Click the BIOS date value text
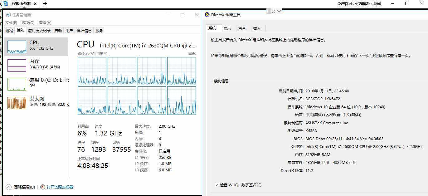Screen dimensions: 428x196 344,139
